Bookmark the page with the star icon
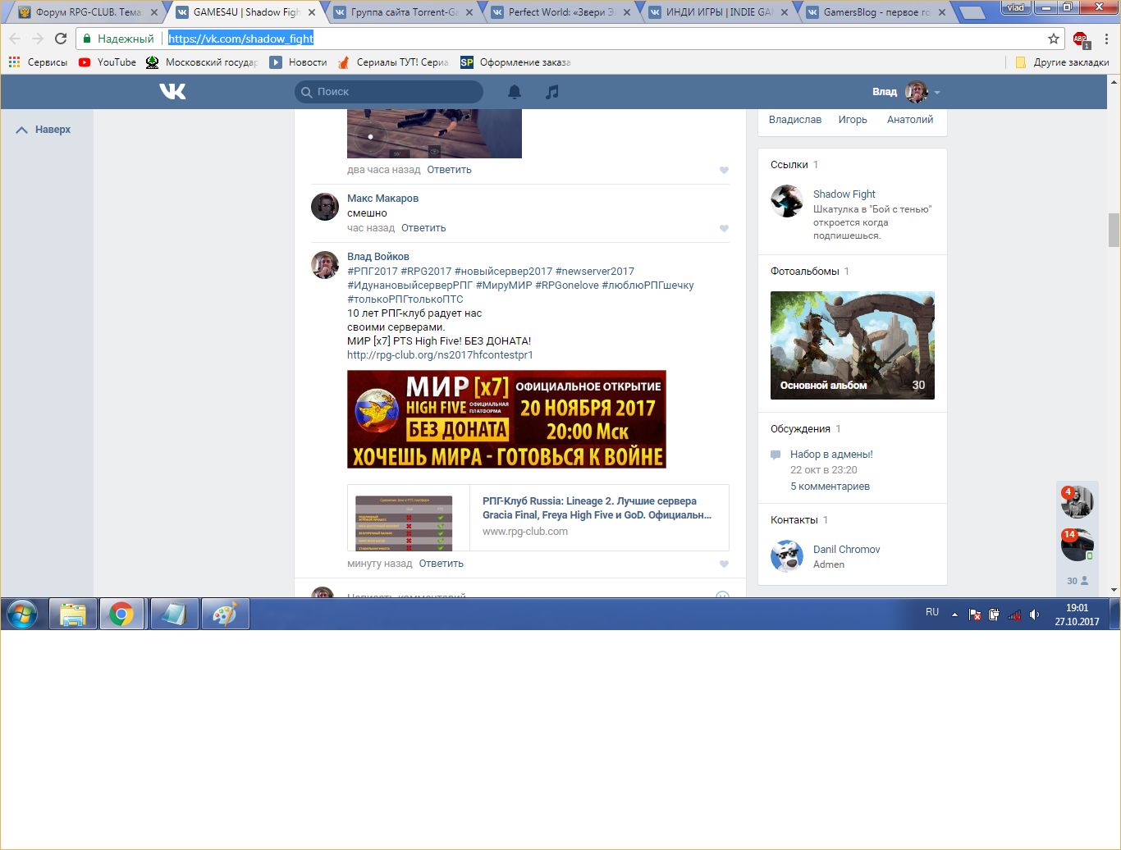The height and width of the screenshot is (850, 1121). tap(1054, 39)
